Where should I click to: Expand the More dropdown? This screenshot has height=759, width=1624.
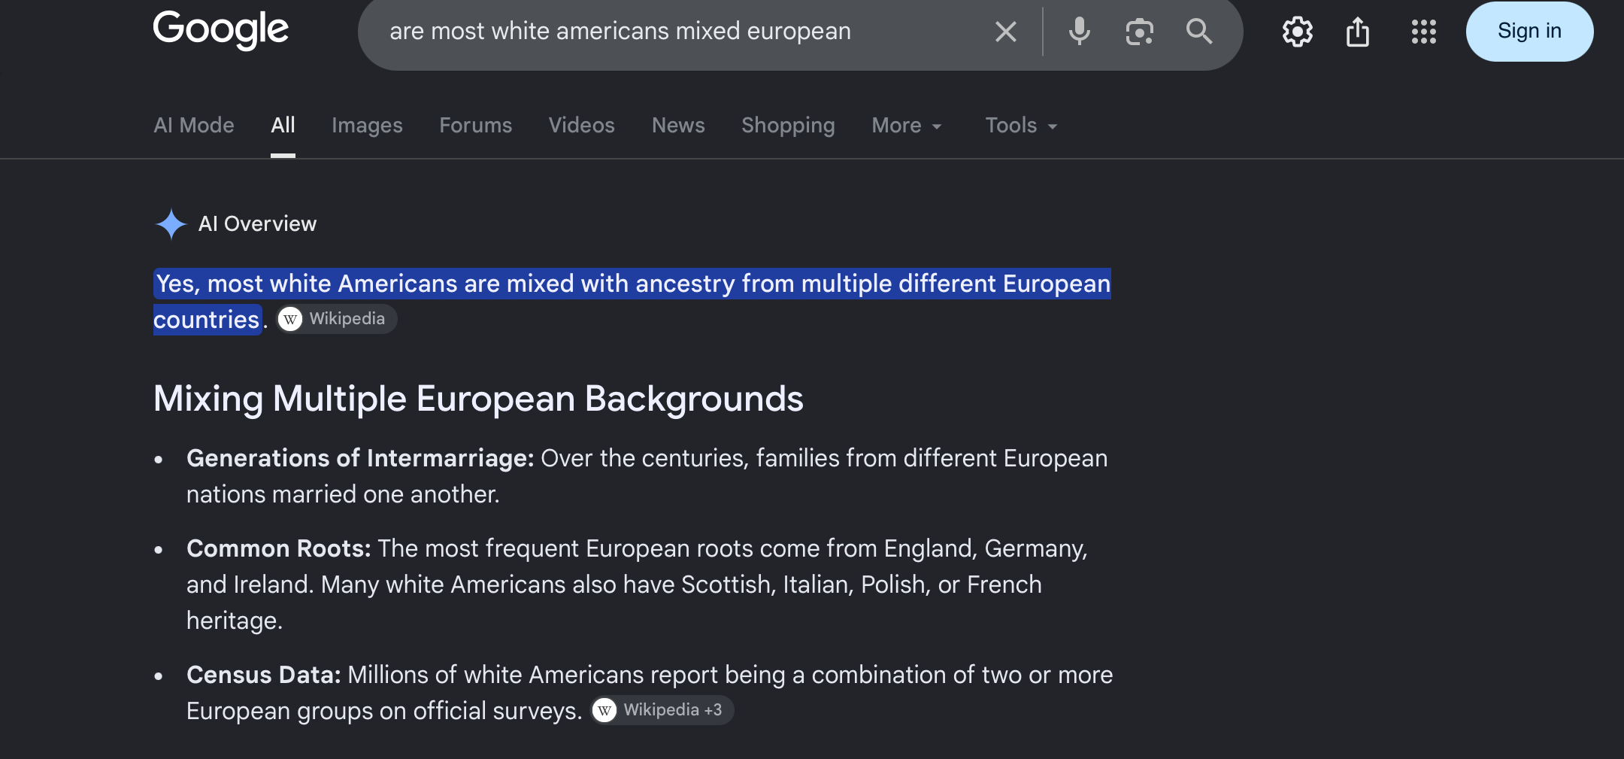pyautogui.click(x=907, y=125)
